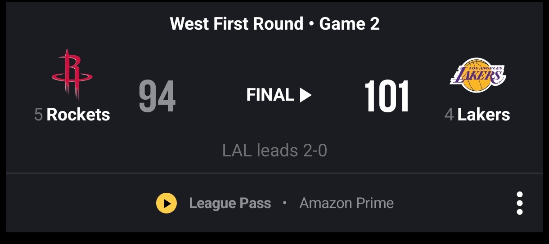
Task: Select the Rockets score of 94
Action: click(157, 97)
